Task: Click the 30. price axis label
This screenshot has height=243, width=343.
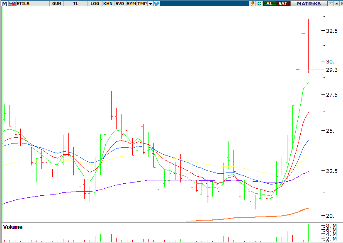Action: 330,61
